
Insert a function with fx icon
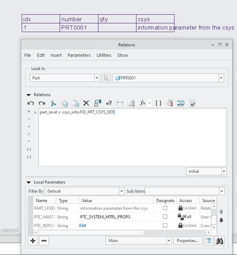click(x=142, y=103)
